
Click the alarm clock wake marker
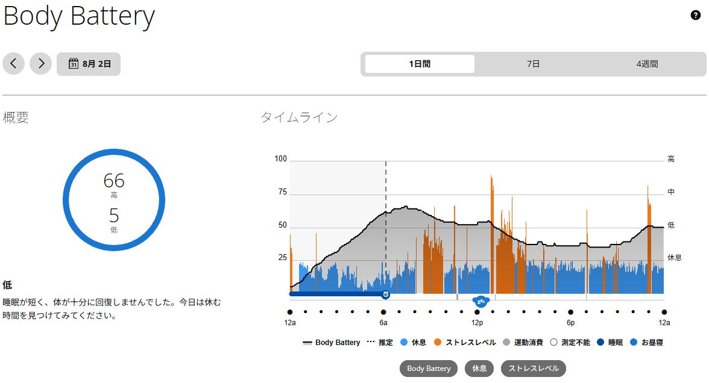tap(386, 294)
